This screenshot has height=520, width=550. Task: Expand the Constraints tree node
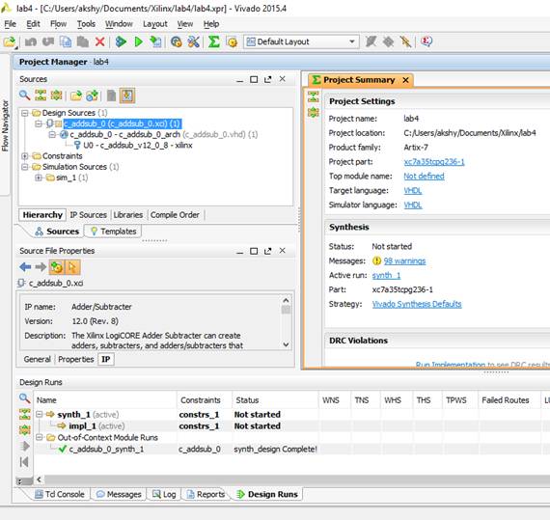click(x=24, y=156)
